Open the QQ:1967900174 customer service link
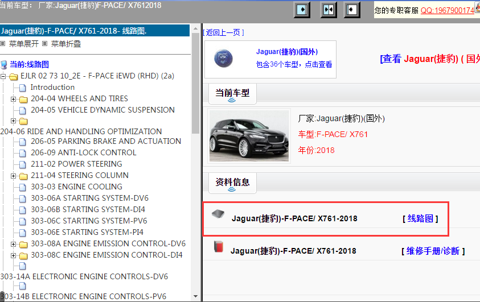480x302 pixels. (x=447, y=10)
